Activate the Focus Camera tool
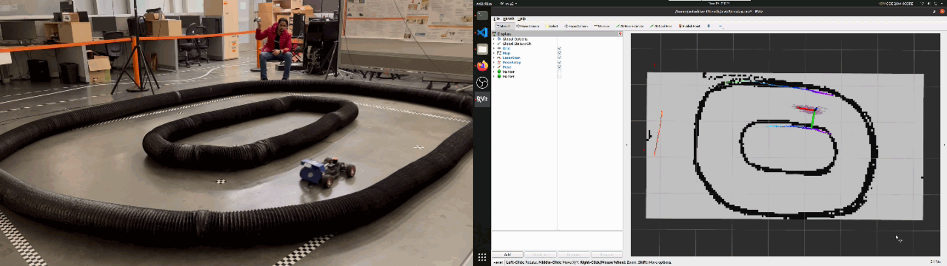947x266 pixels. pos(576,26)
